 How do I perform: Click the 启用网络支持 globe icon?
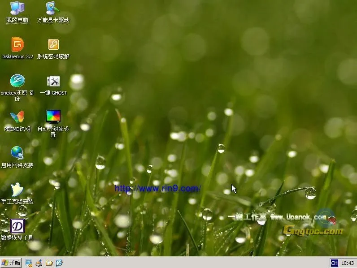pyautogui.click(x=17, y=153)
